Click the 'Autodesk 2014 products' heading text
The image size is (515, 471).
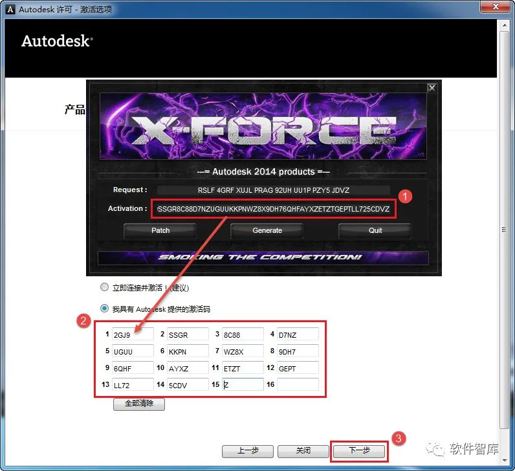click(x=263, y=172)
